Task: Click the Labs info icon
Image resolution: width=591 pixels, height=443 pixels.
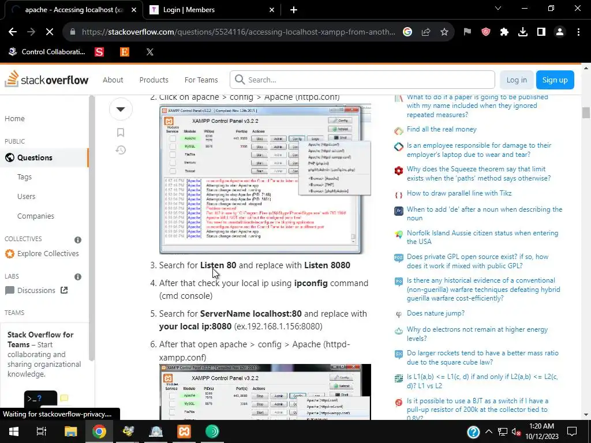Action: 78,276
